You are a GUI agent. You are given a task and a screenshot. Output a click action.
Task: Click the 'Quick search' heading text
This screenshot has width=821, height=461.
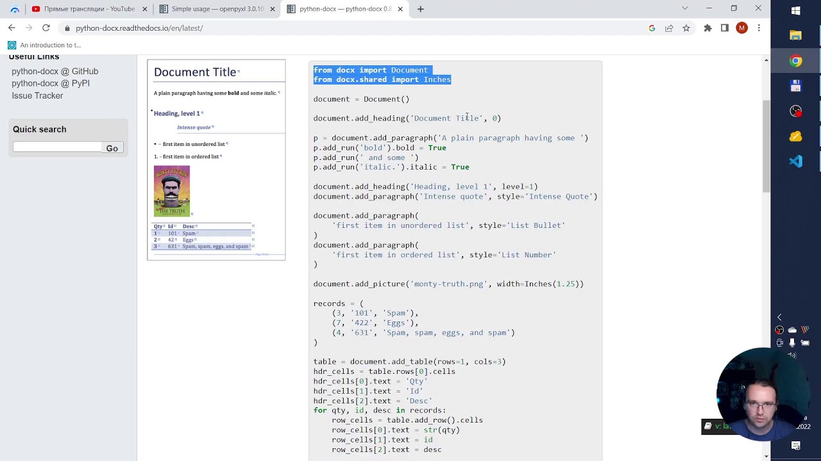point(39,129)
